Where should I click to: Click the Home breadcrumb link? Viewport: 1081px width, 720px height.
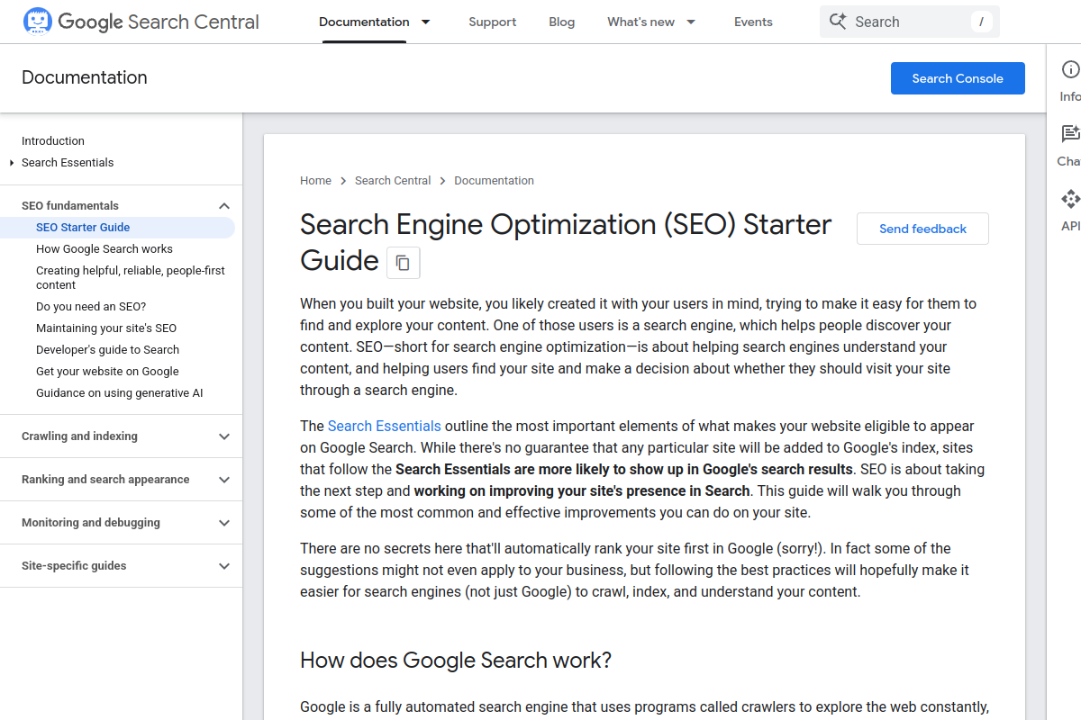tap(316, 181)
